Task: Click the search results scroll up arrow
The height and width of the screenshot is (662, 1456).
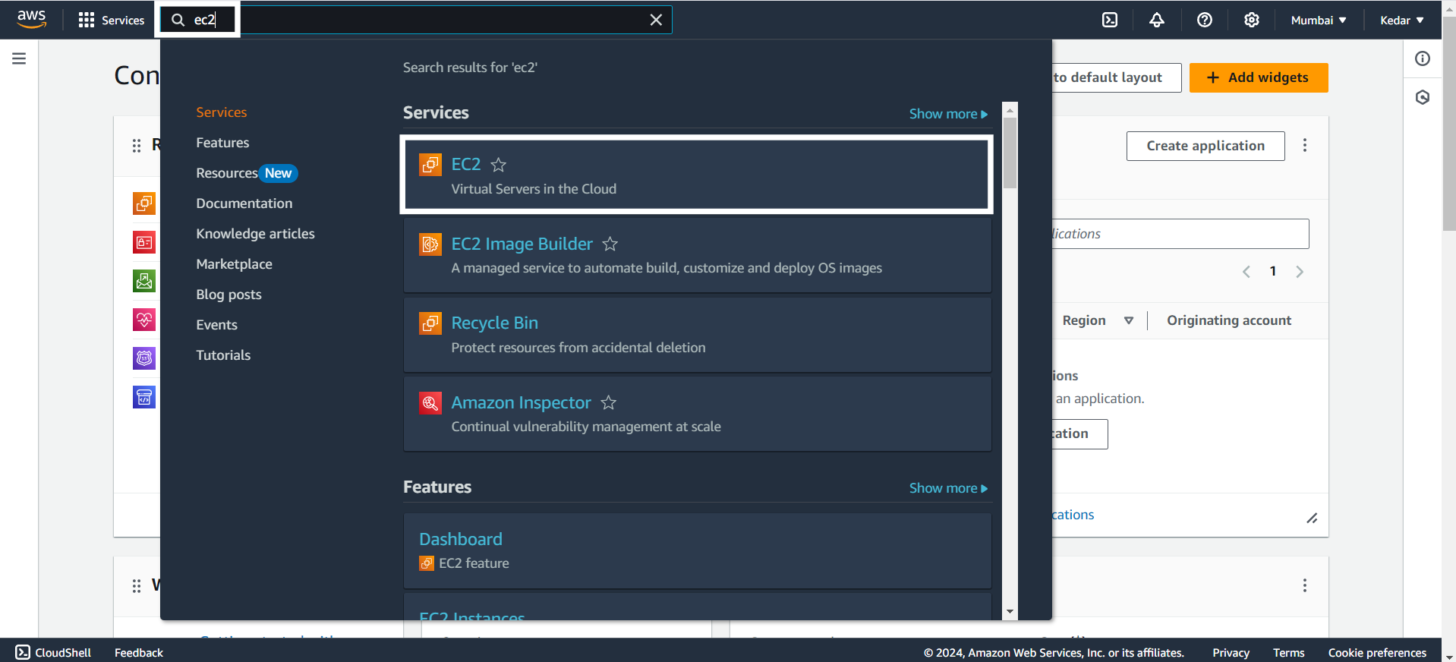Action: coord(1010,110)
